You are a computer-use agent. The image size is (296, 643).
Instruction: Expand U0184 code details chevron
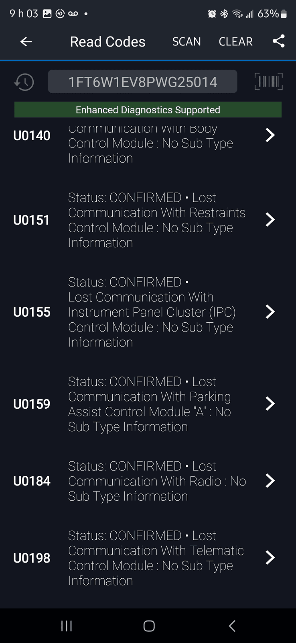[x=270, y=481]
